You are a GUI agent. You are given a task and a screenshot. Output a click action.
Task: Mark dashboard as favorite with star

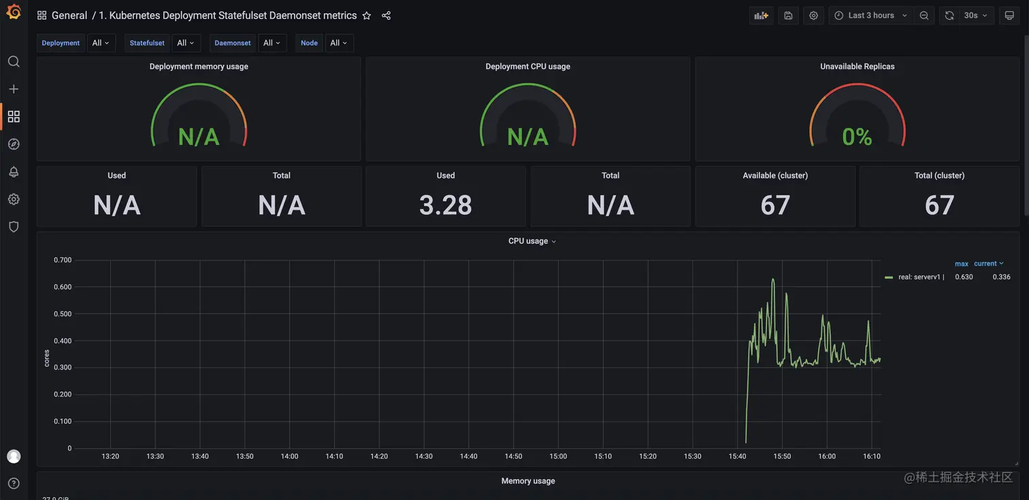click(367, 16)
